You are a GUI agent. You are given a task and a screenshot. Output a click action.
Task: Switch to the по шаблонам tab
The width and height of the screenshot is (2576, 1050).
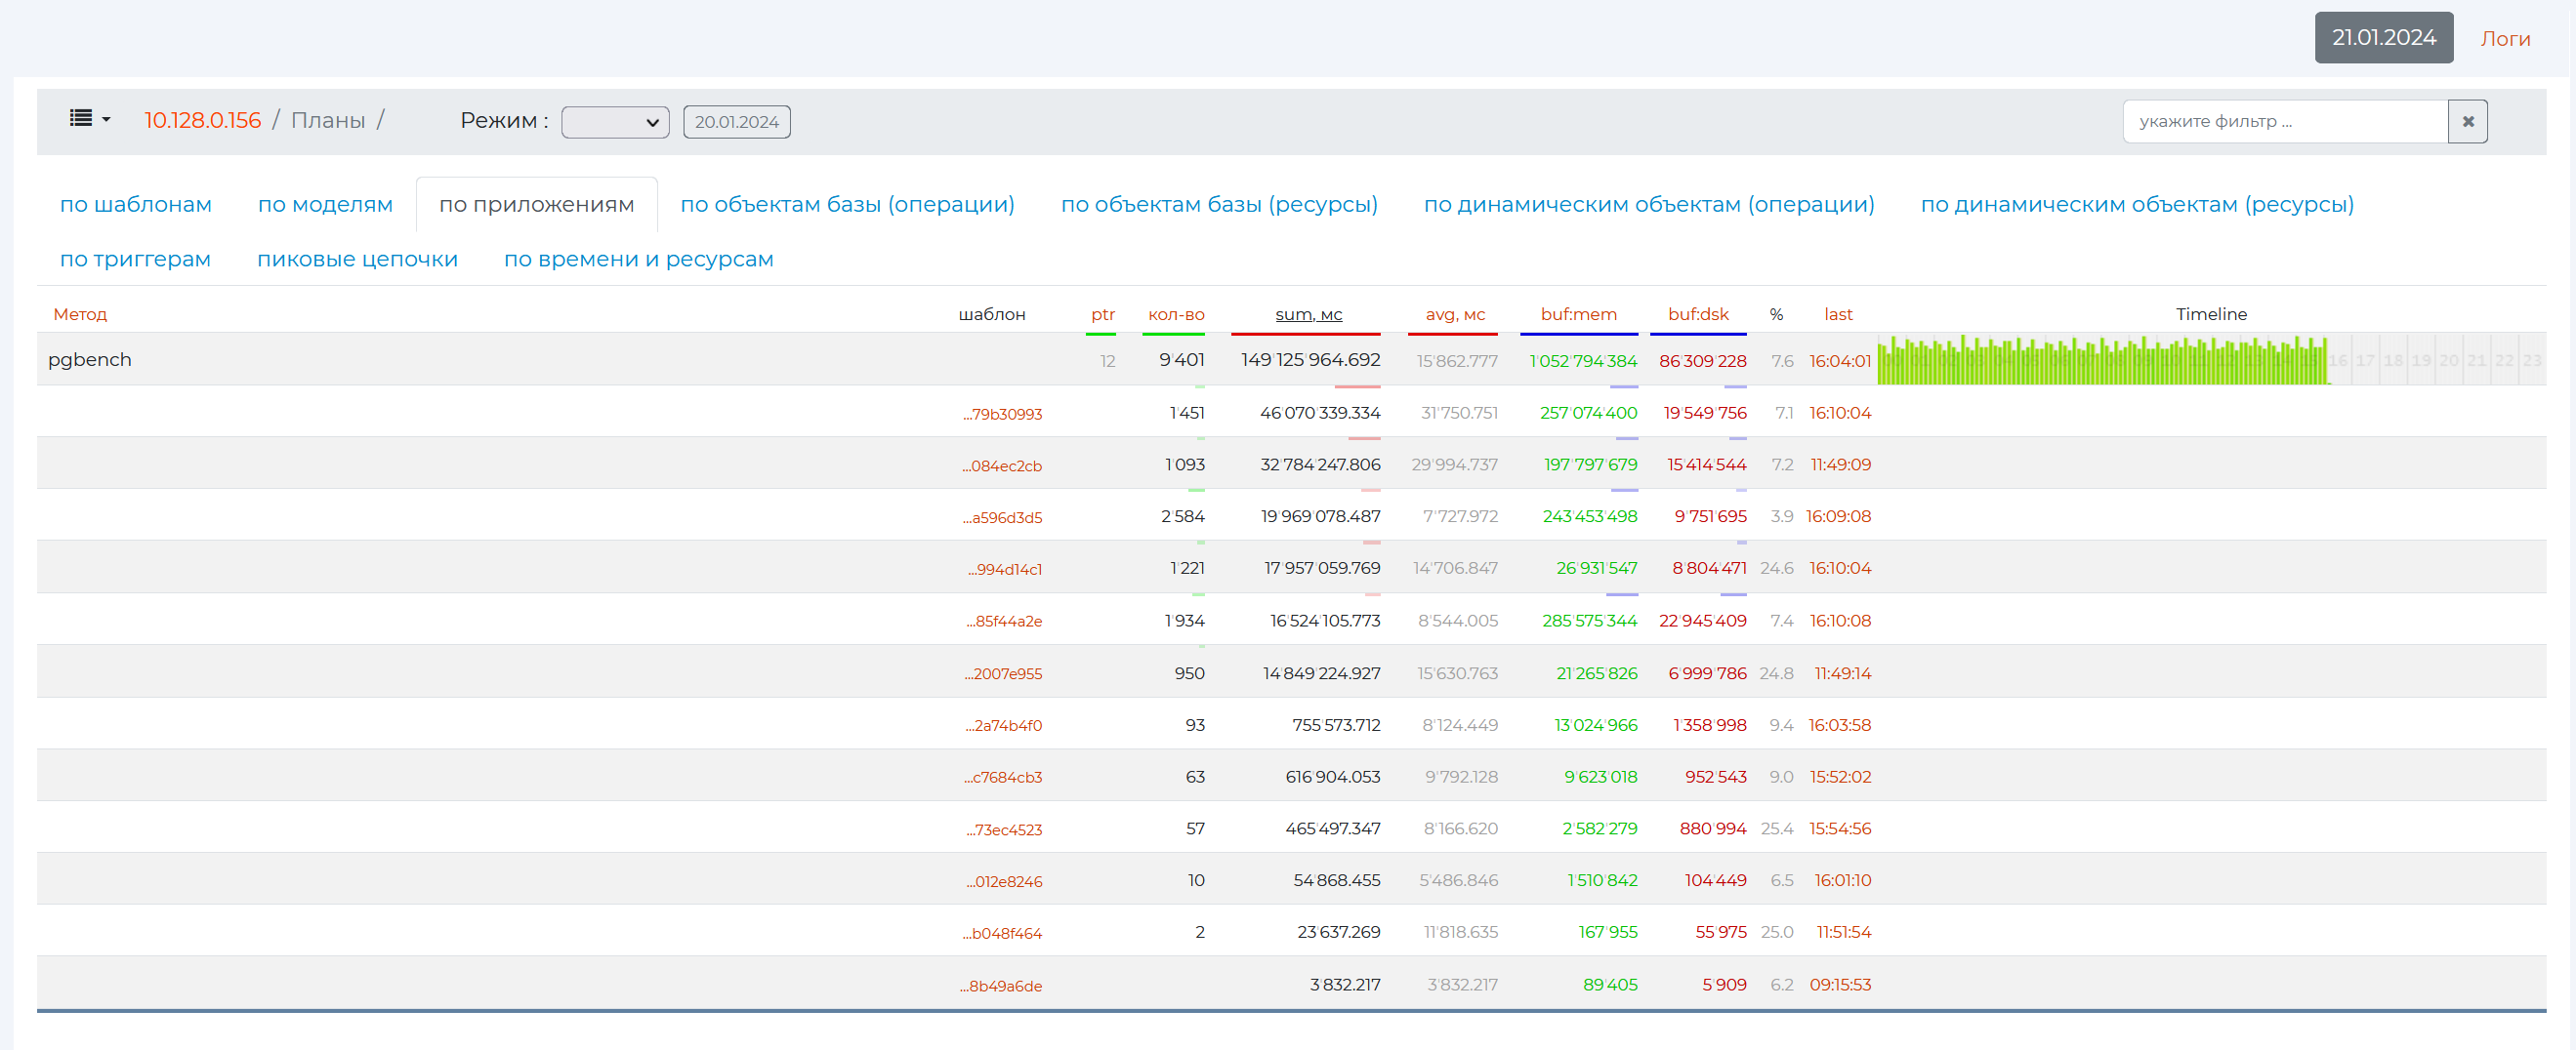(136, 205)
